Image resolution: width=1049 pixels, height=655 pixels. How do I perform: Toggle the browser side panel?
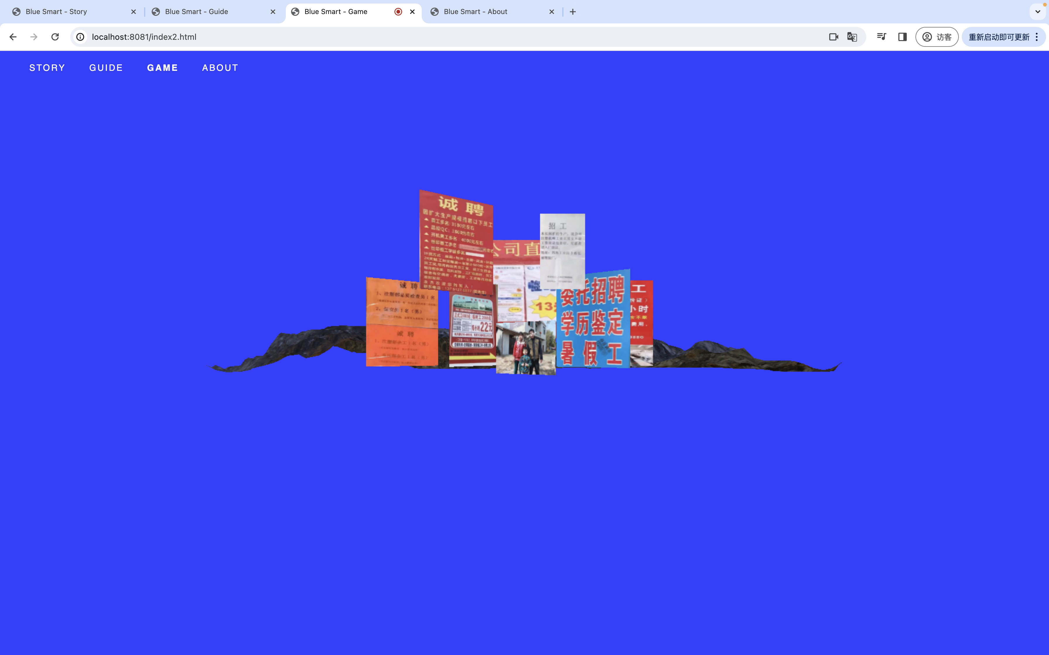tap(903, 37)
